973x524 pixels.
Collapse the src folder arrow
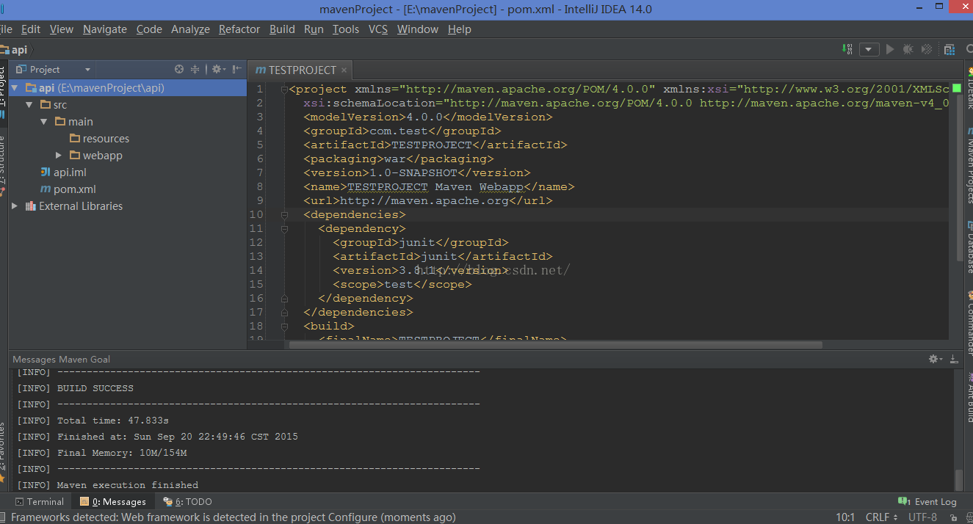(x=29, y=104)
